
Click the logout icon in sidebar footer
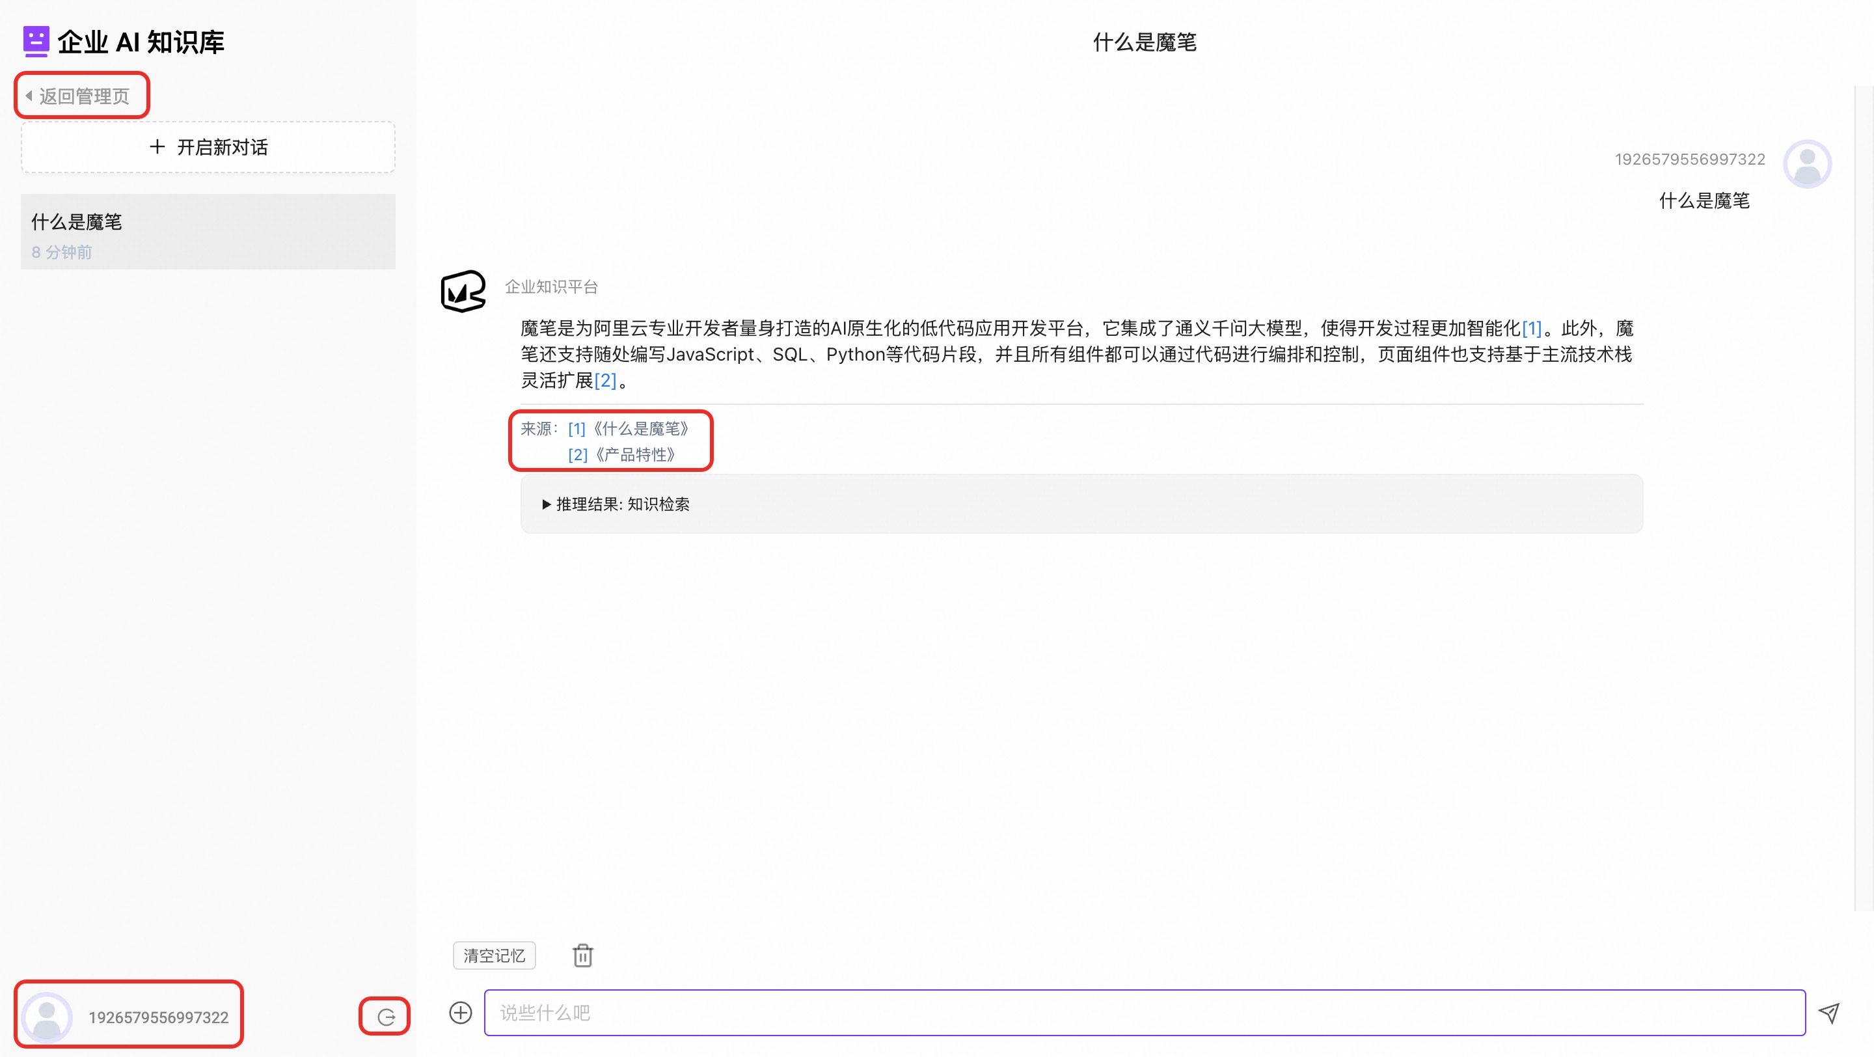pyautogui.click(x=386, y=1016)
